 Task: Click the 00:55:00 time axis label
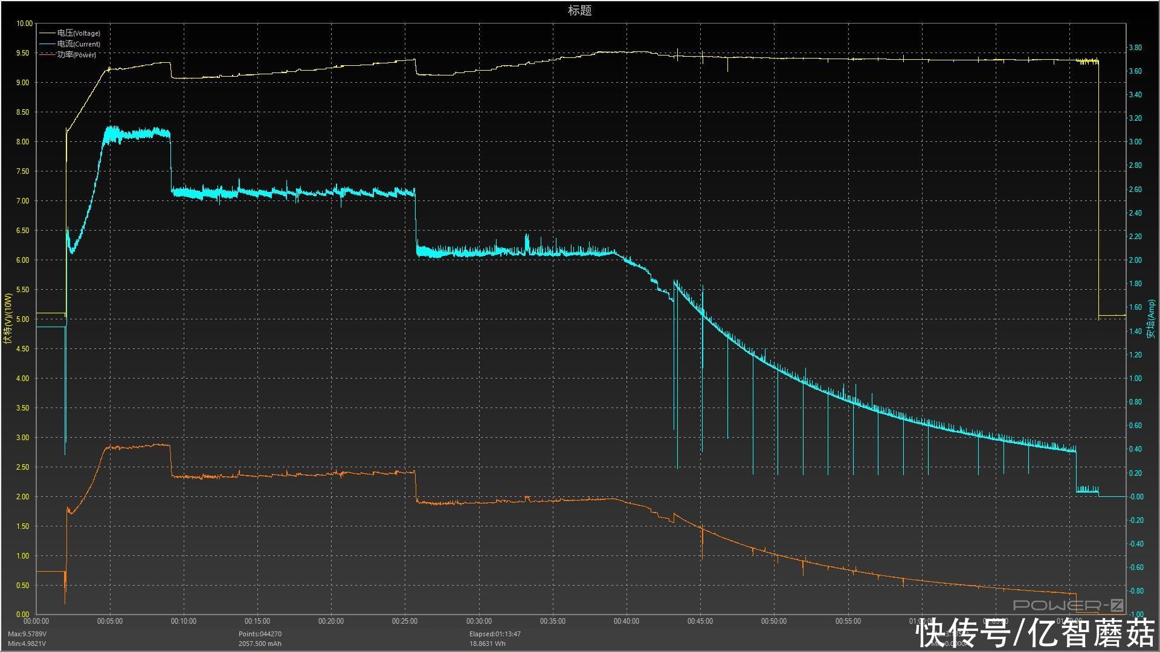(x=848, y=621)
